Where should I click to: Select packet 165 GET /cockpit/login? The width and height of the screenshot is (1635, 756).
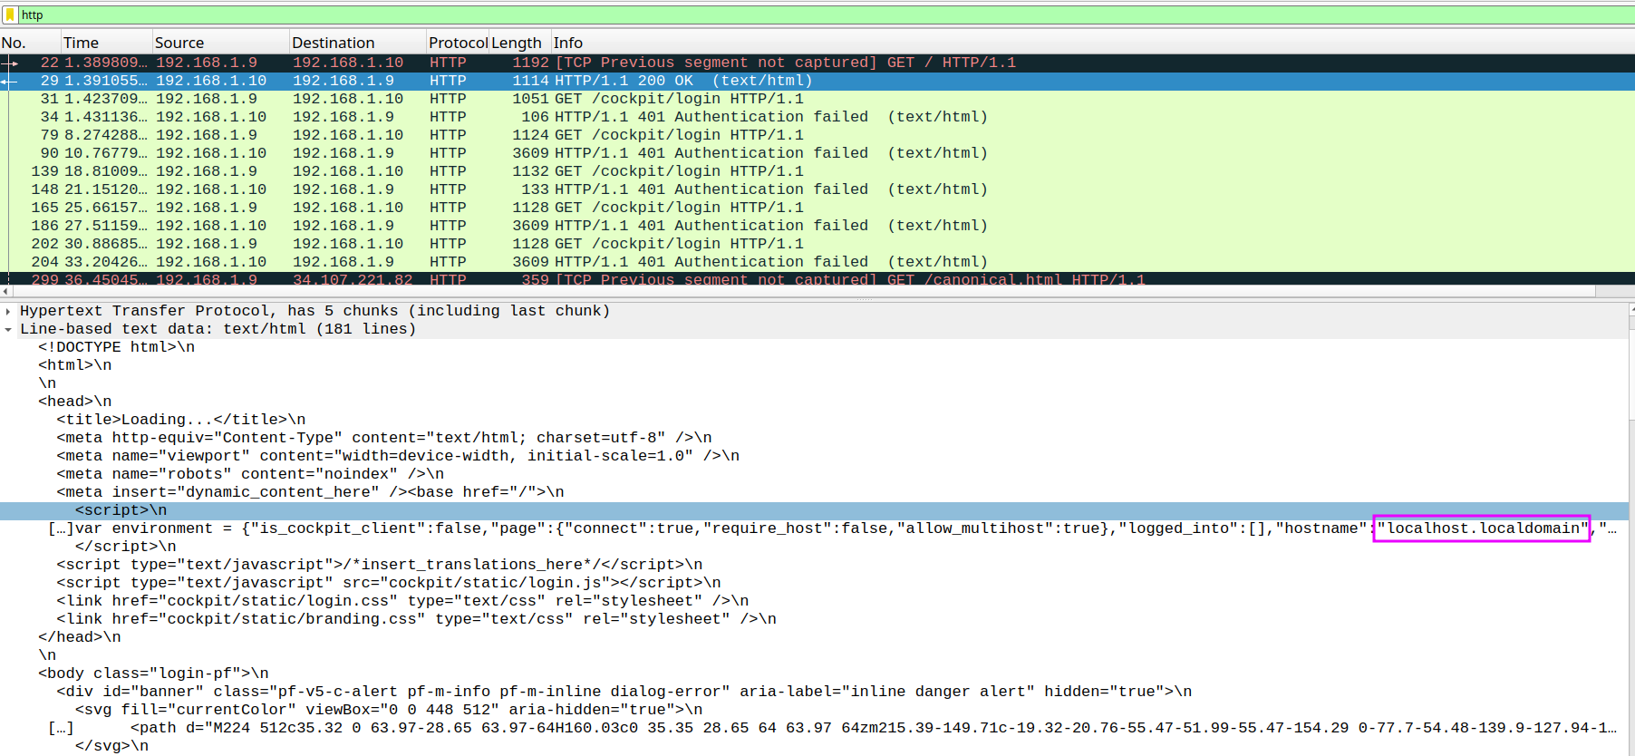[817, 208]
